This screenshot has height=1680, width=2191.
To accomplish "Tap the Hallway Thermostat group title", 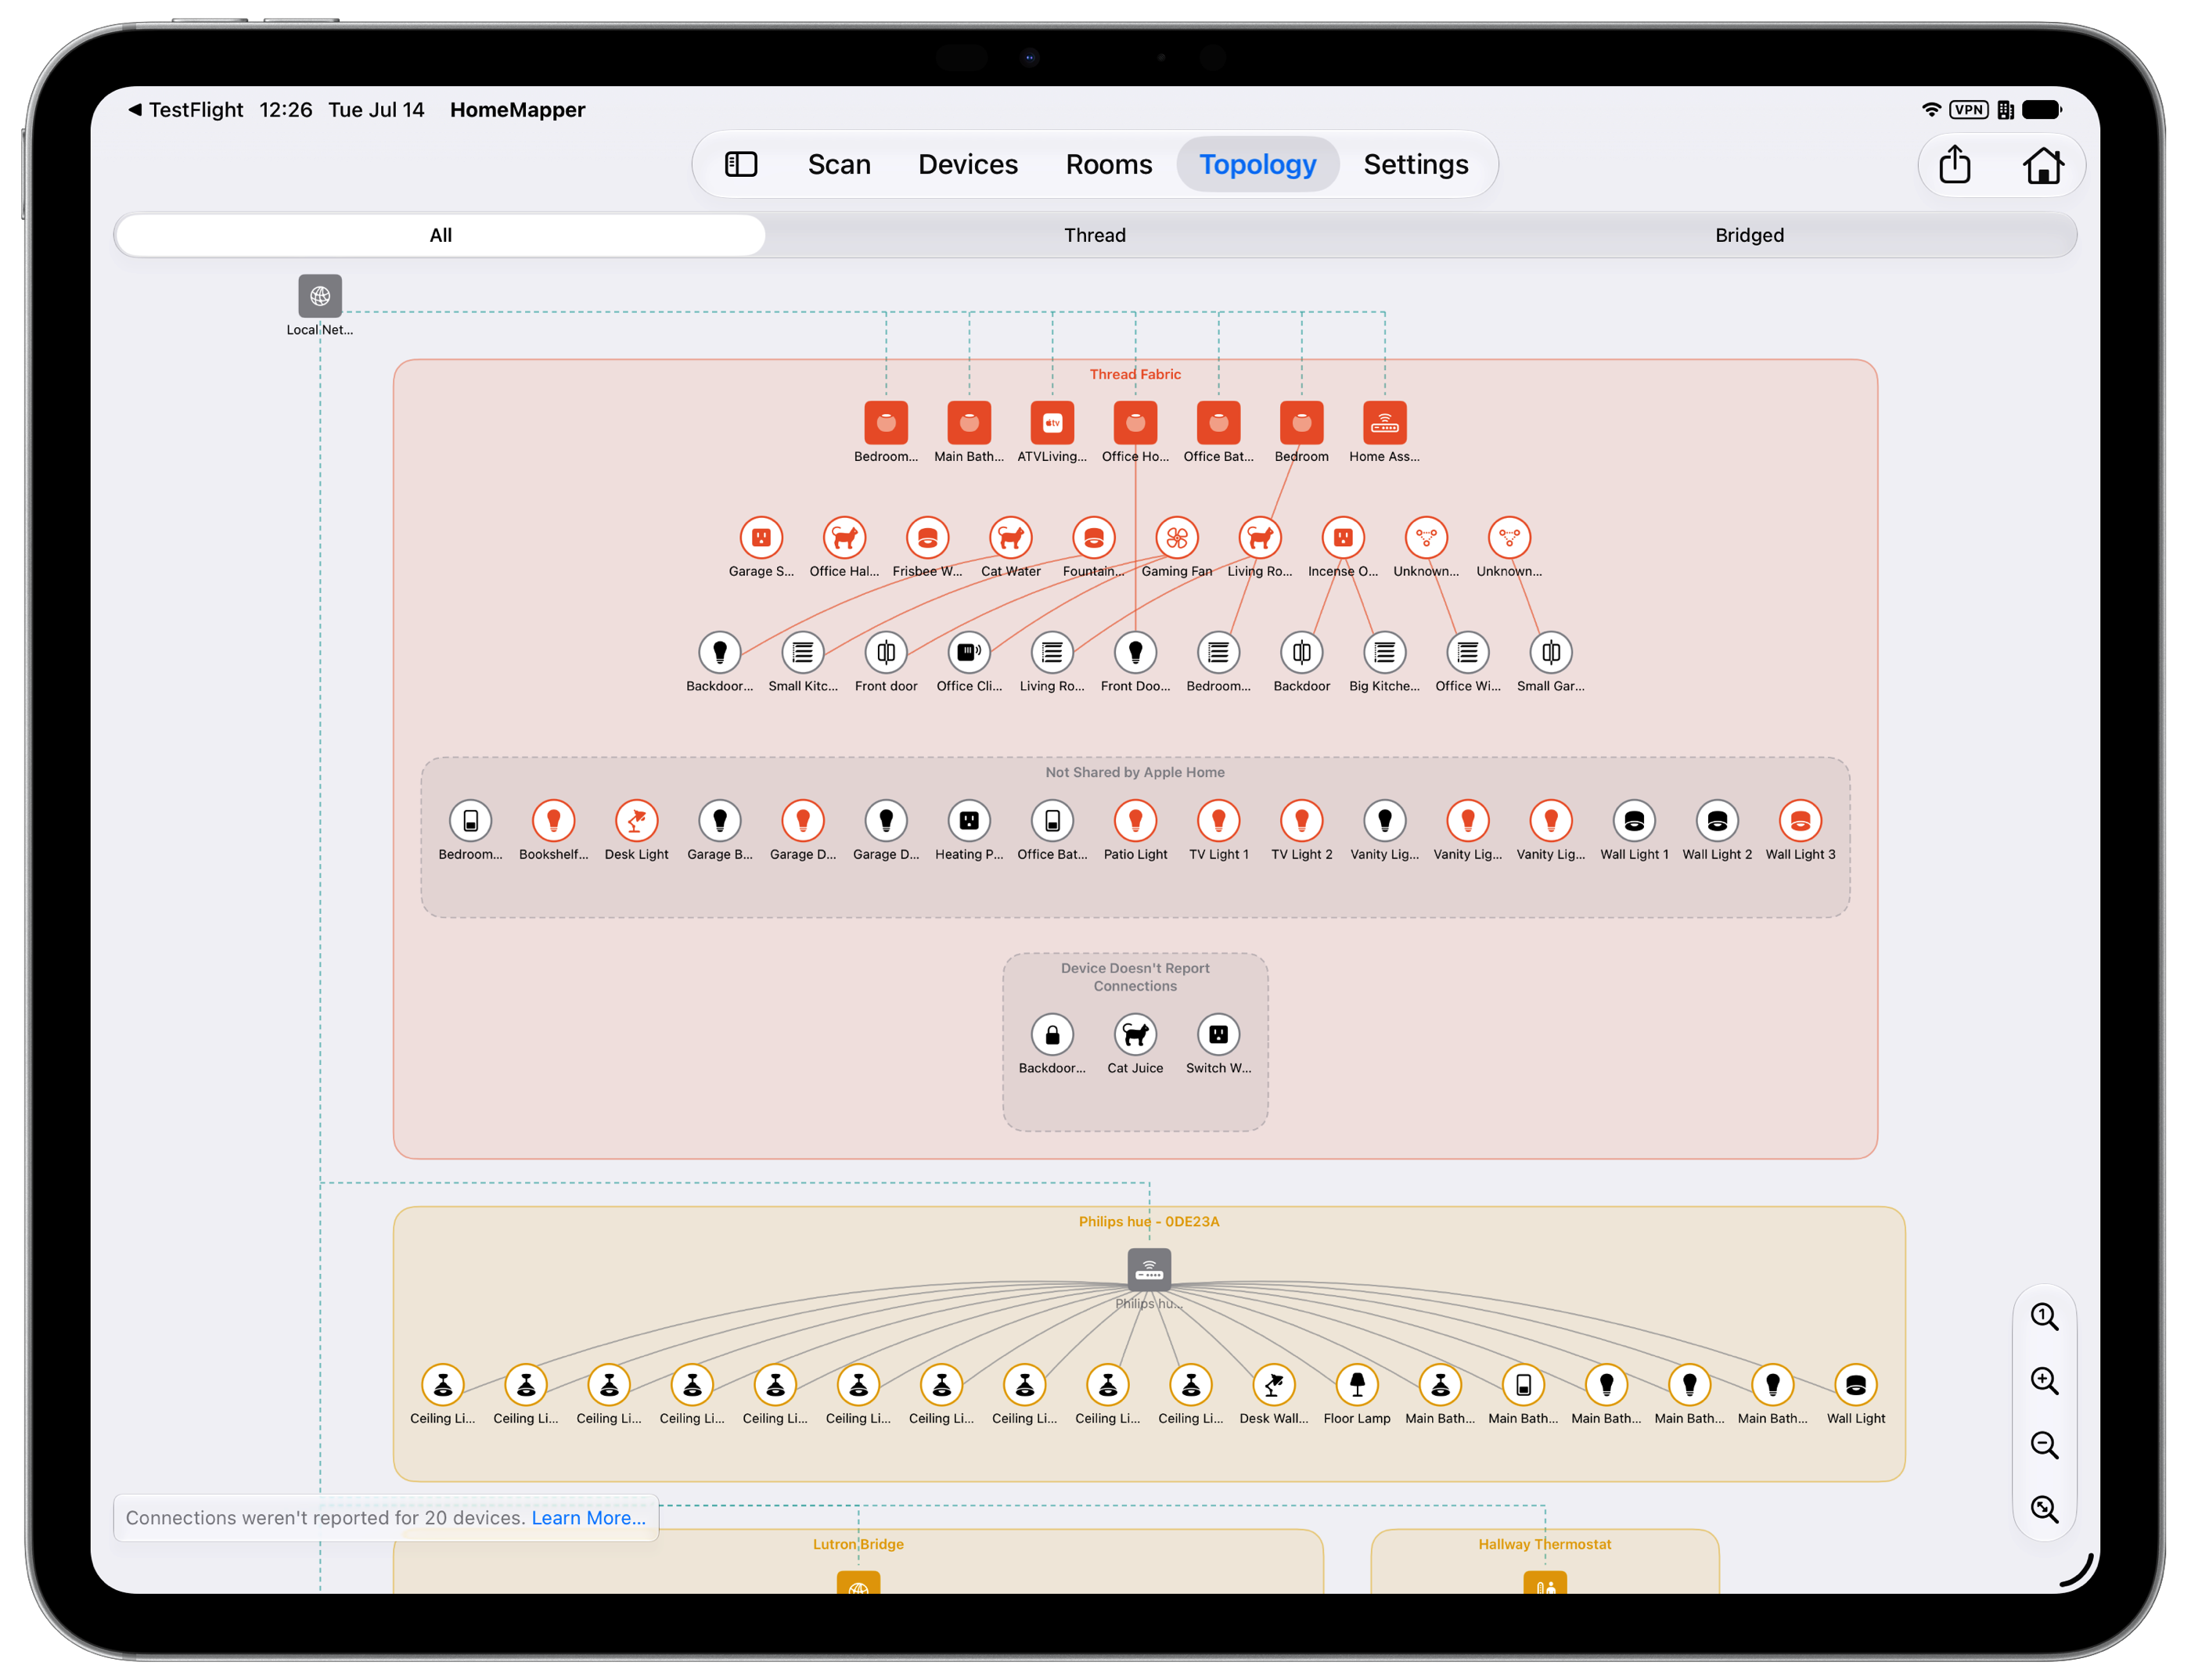I will (1544, 1544).
